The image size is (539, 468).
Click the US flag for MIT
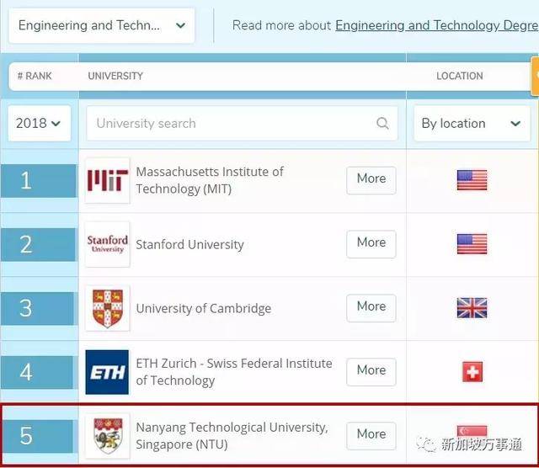pyautogui.click(x=472, y=180)
